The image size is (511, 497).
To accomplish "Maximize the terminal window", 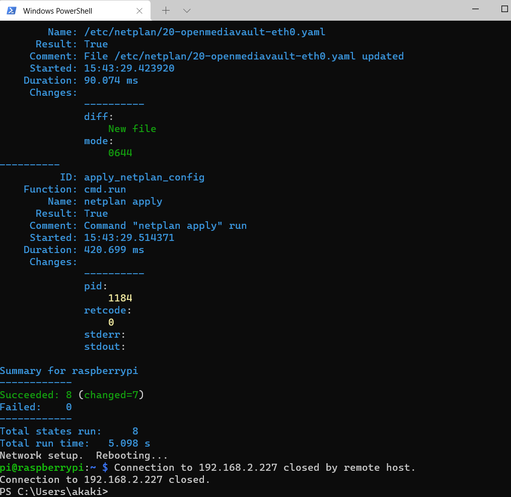I will tap(504, 9).
